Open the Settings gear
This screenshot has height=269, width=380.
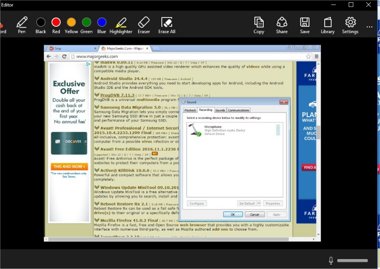[x=350, y=25]
